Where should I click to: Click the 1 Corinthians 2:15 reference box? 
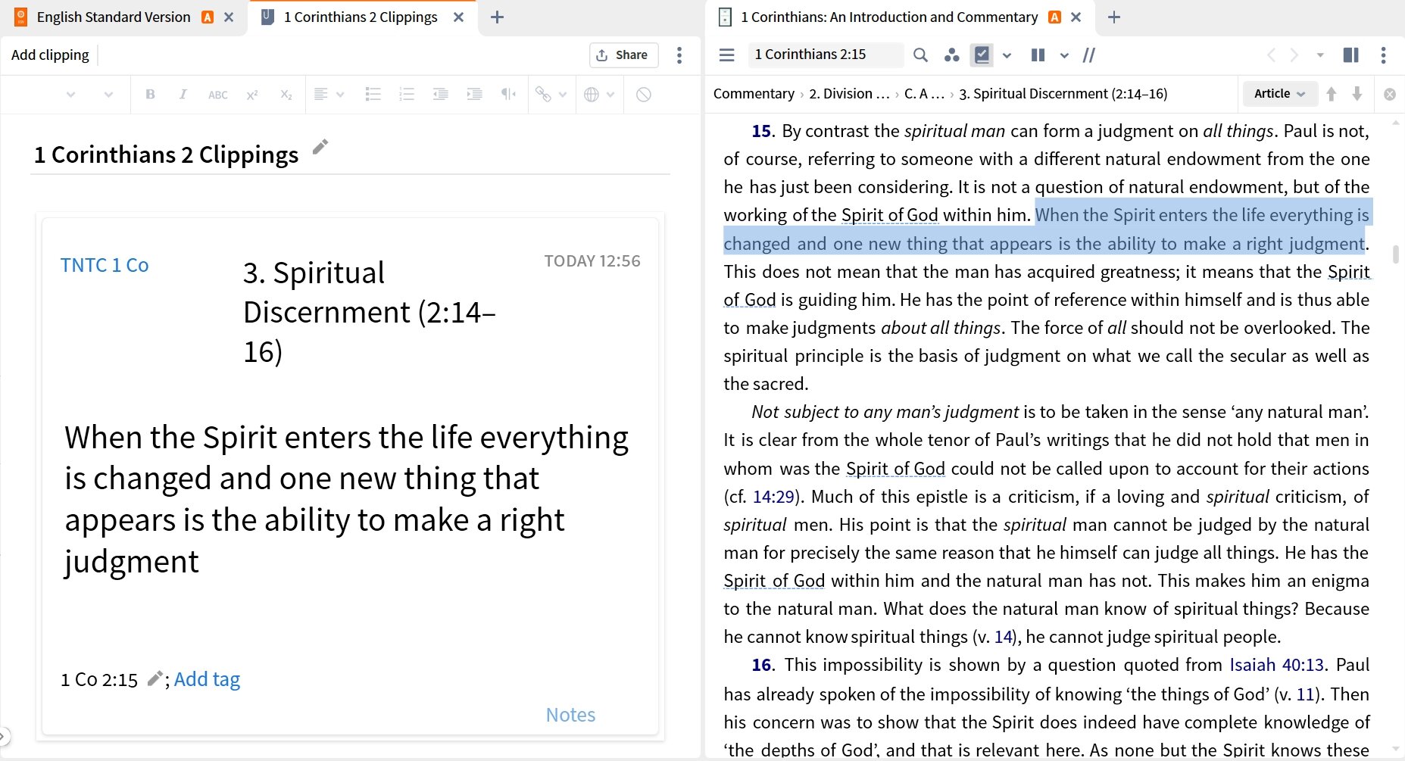click(825, 55)
